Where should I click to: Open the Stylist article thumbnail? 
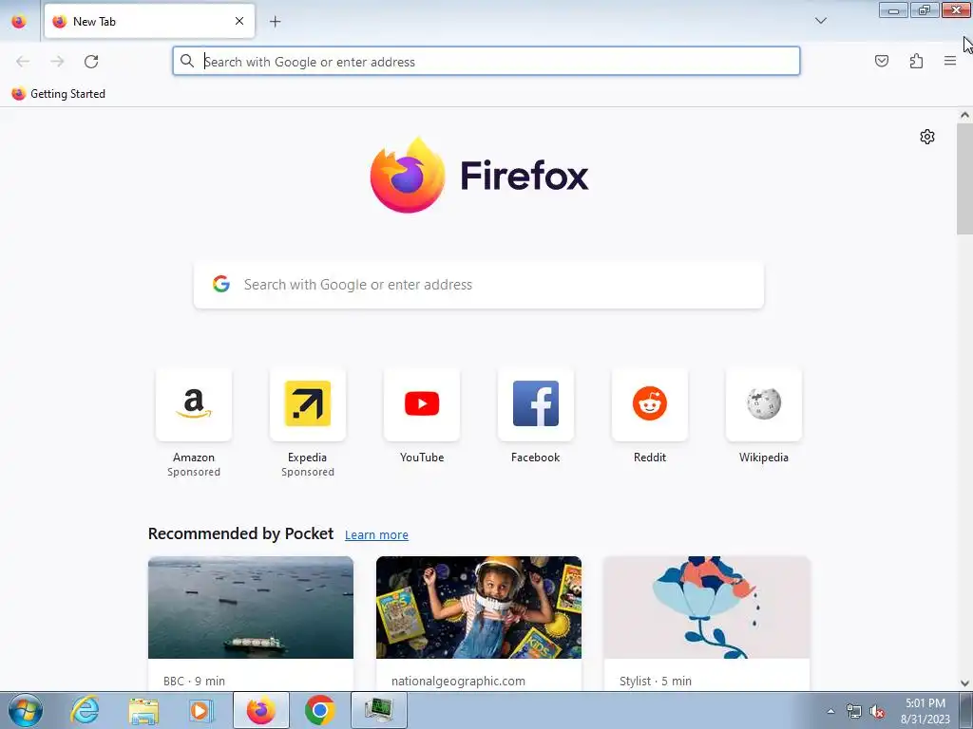(x=707, y=607)
